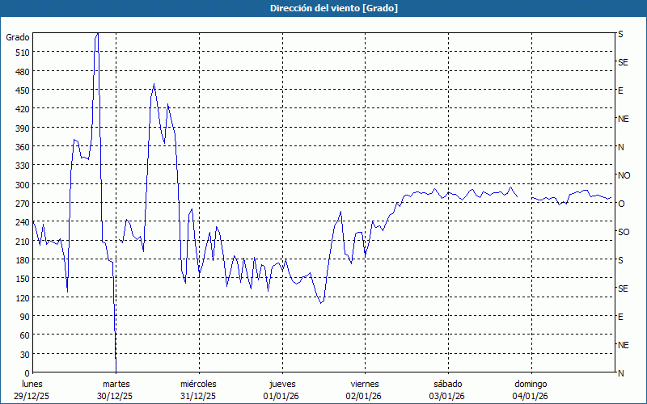647x404 pixels.
Task: Click the NO compass label on the right axis
Action: pos(624,175)
